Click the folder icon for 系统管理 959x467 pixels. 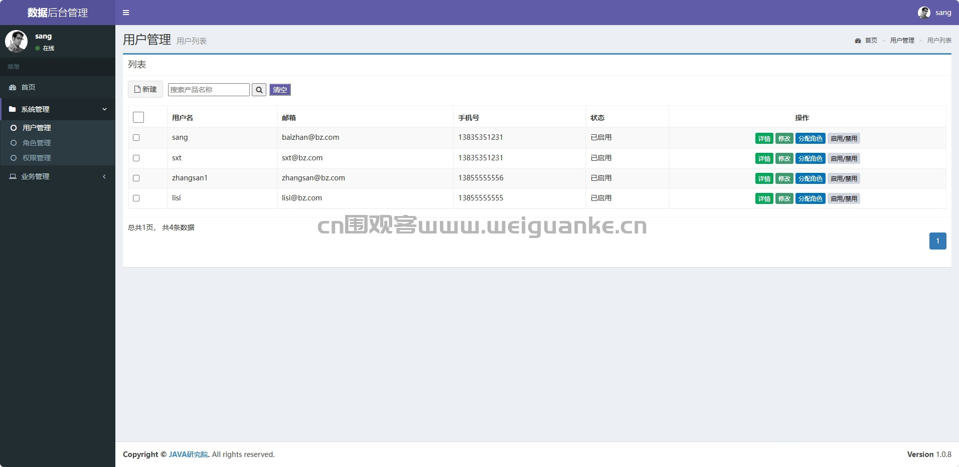[x=13, y=109]
